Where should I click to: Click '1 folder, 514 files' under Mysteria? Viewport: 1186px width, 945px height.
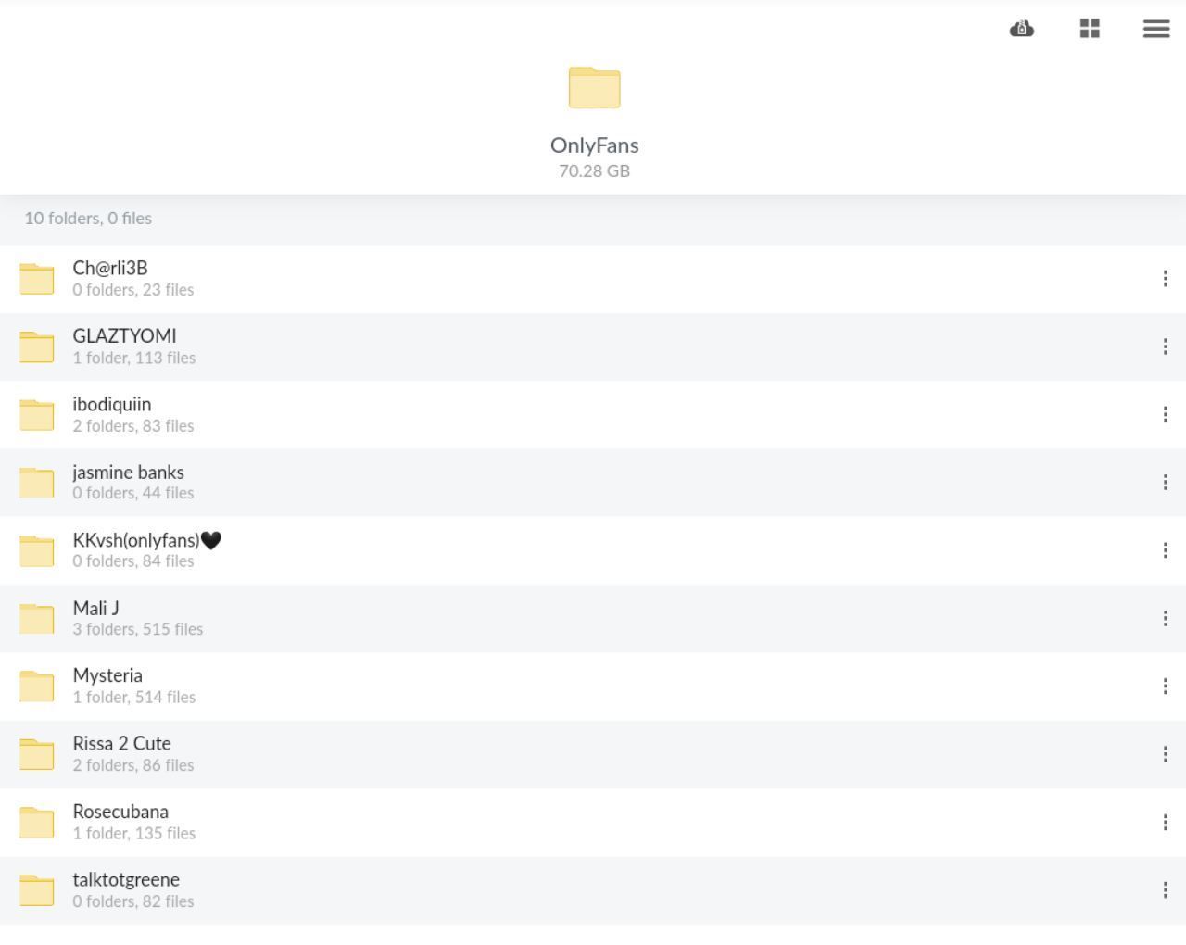[x=134, y=697]
